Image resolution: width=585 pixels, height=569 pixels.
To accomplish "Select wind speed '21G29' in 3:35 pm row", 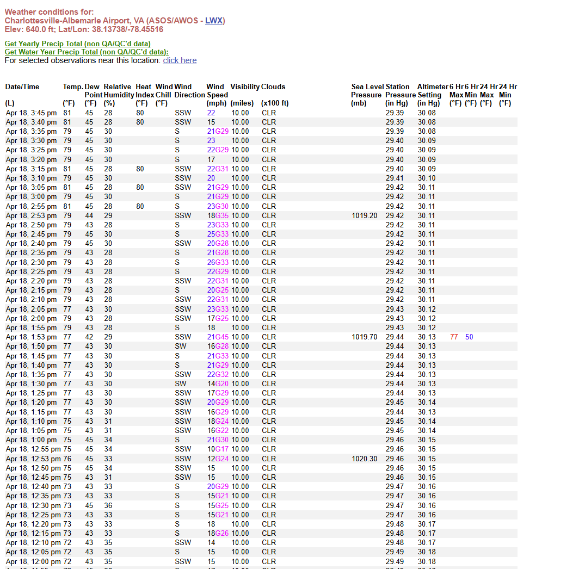I will [218, 132].
